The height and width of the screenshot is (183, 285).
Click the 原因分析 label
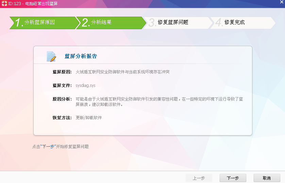pos(62,99)
